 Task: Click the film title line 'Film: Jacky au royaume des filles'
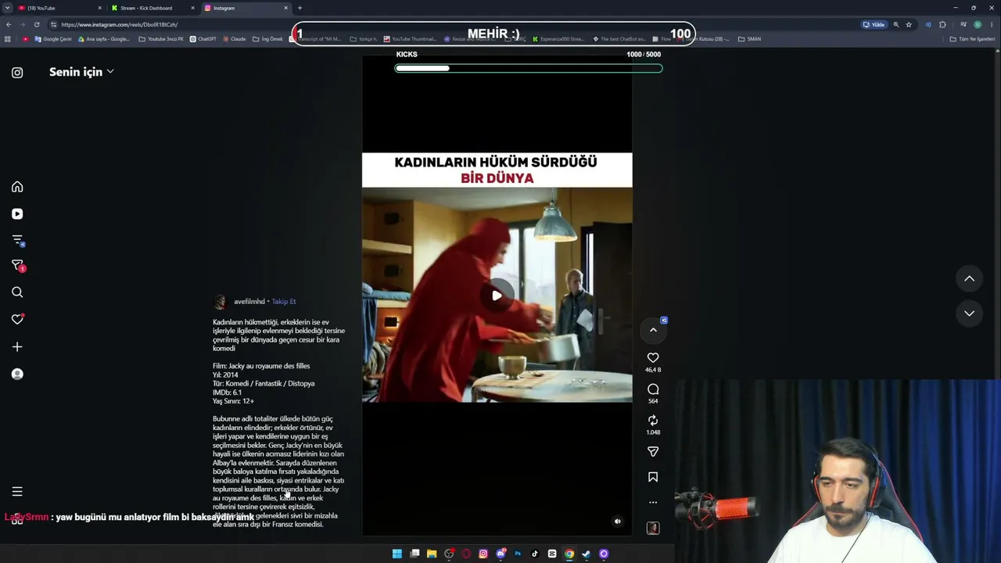261,366
